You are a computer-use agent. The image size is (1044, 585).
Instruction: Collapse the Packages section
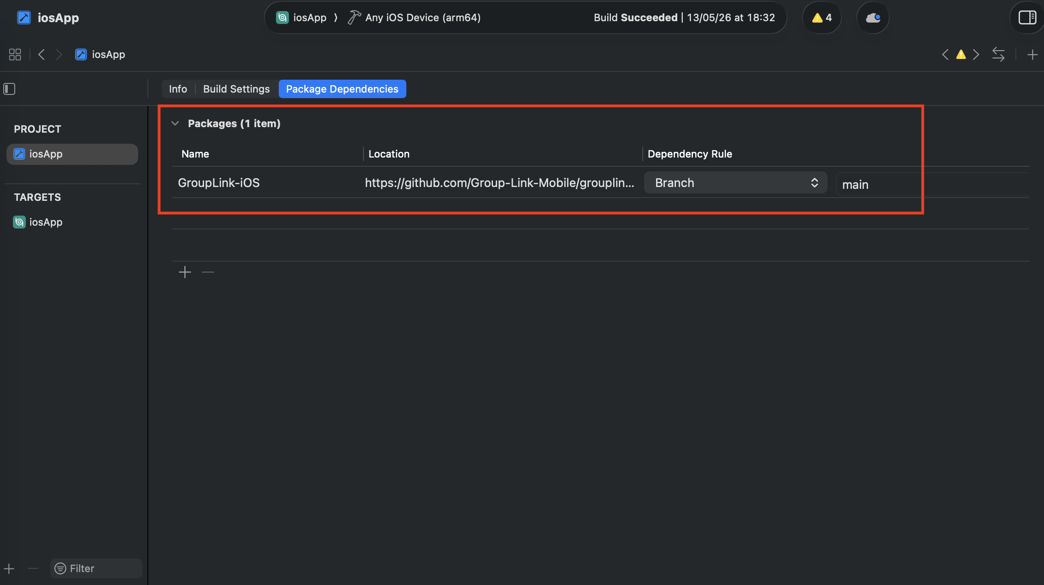[175, 123]
